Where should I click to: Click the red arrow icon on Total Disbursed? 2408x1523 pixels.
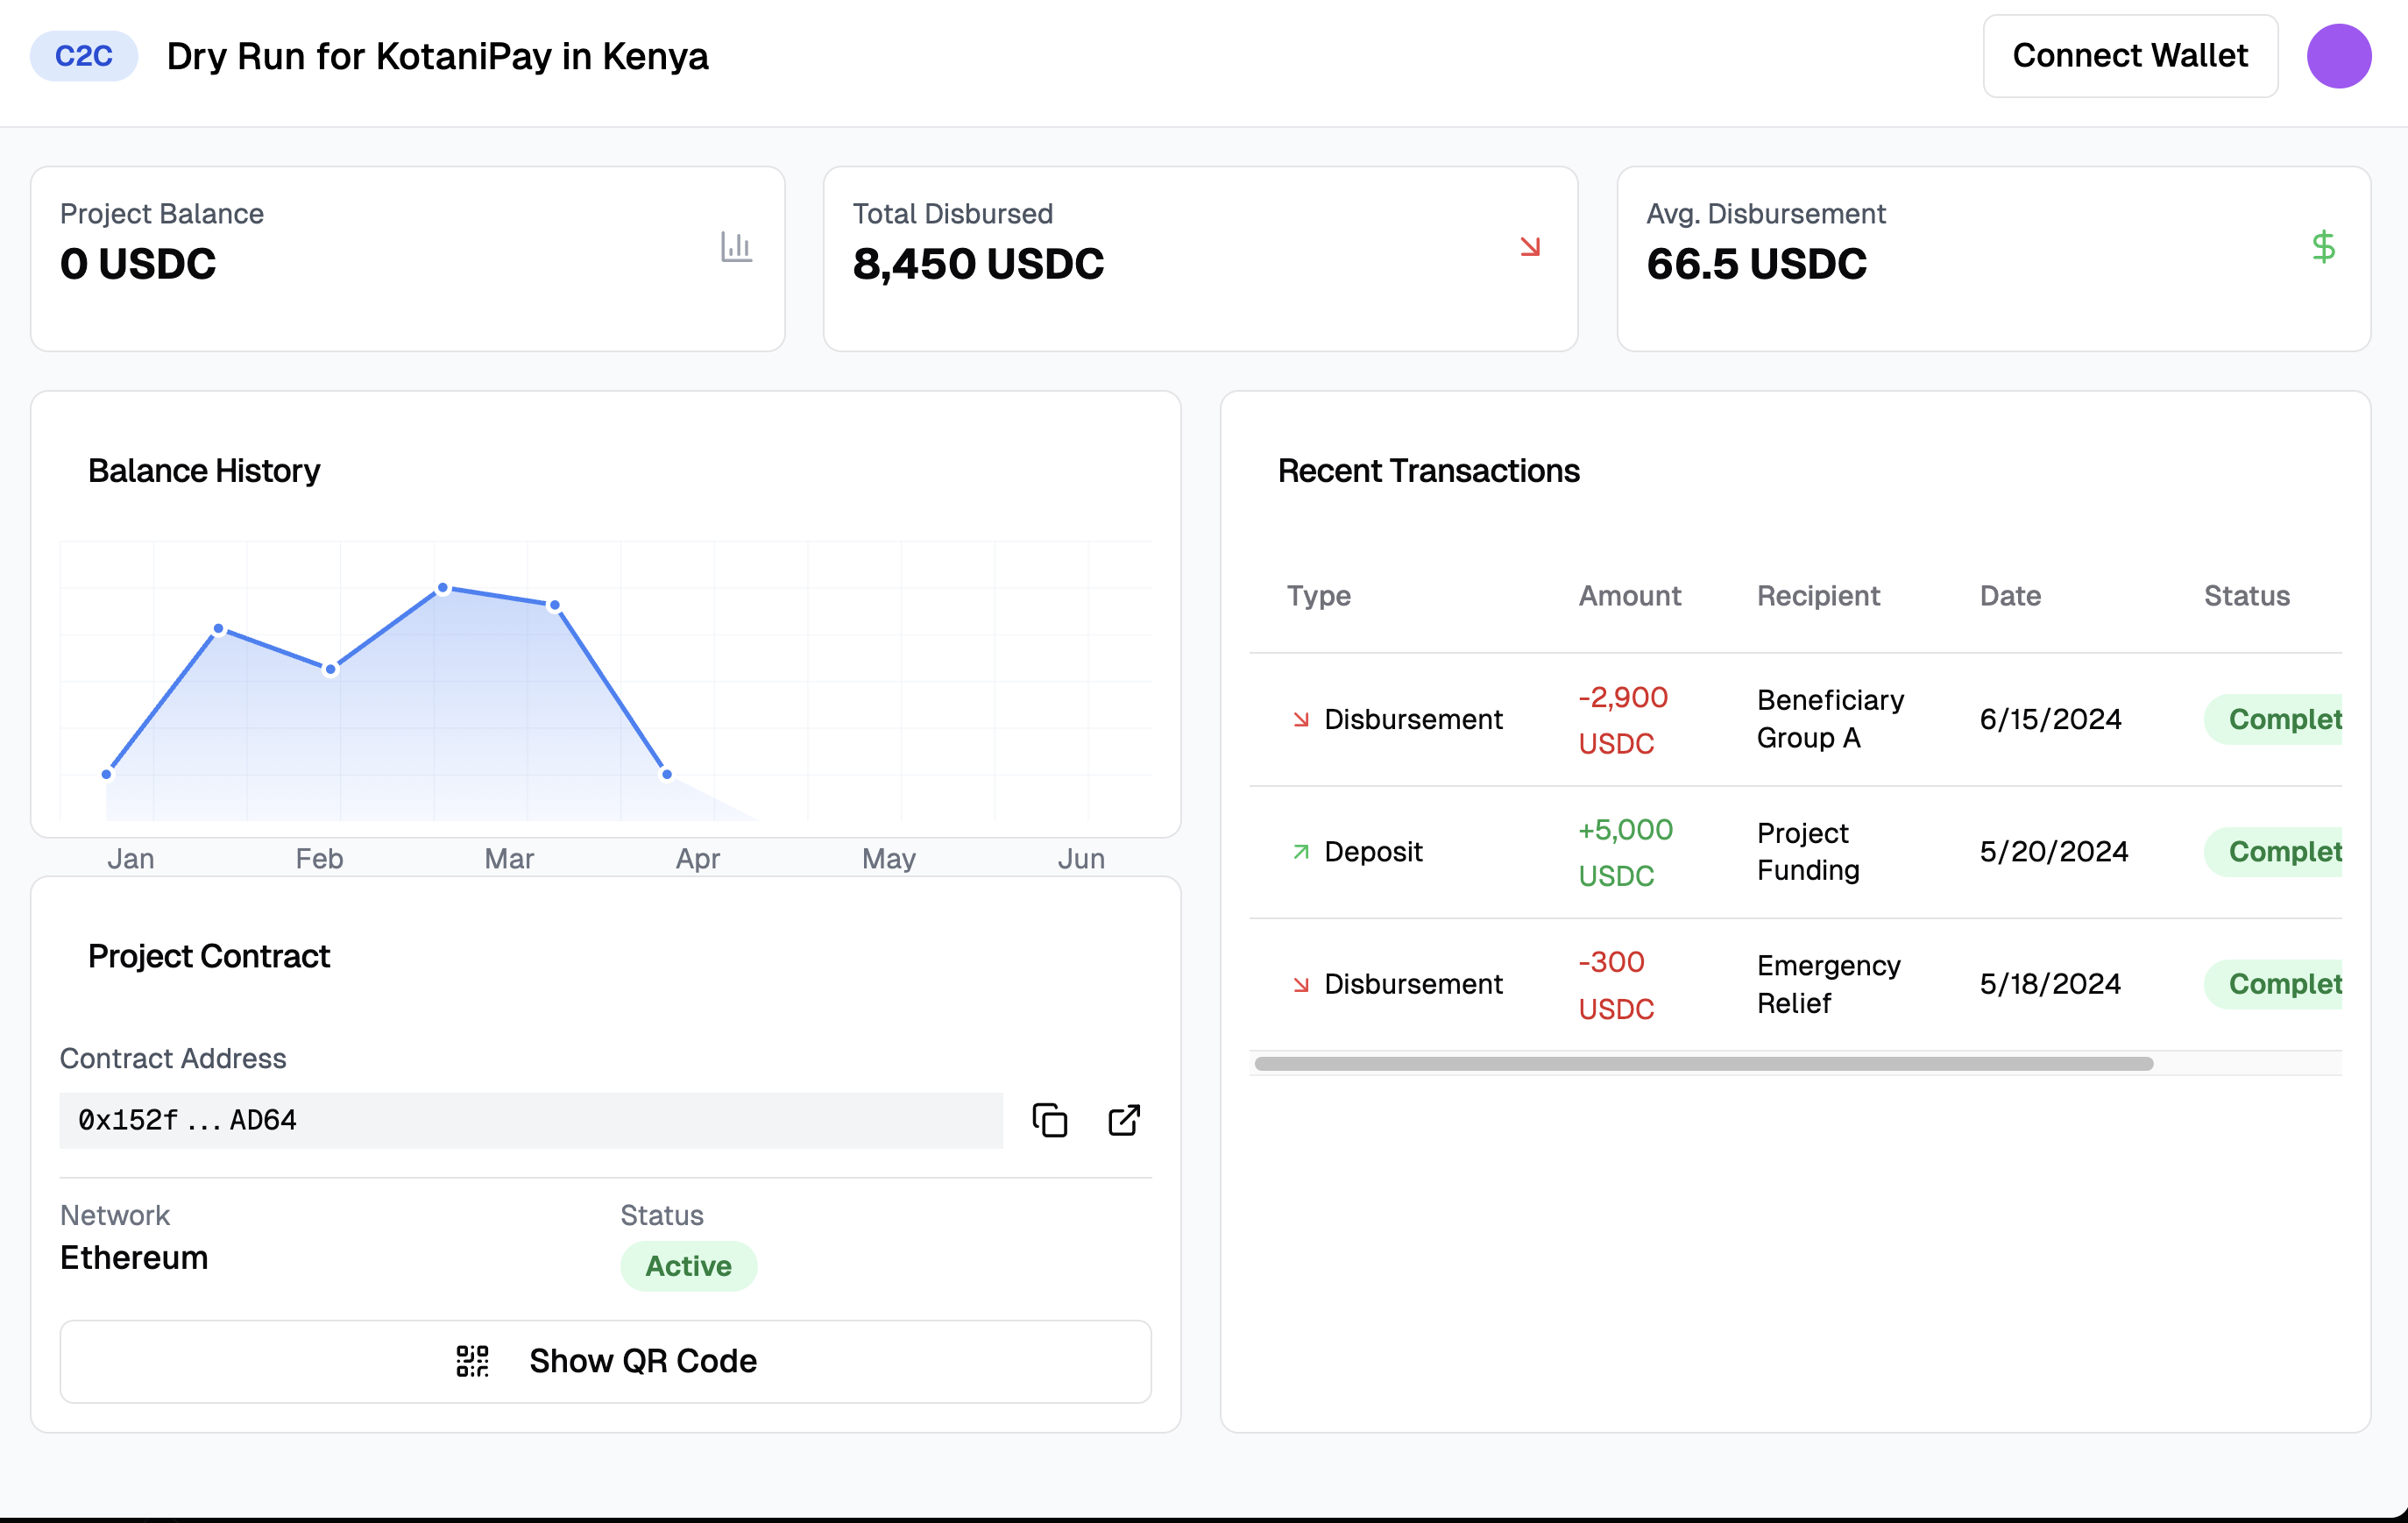click(1530, 247)
